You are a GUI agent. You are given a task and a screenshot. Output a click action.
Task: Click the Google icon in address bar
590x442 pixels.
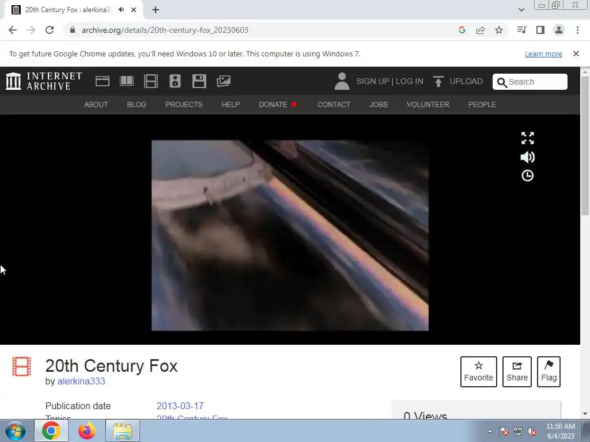point(462,30)
